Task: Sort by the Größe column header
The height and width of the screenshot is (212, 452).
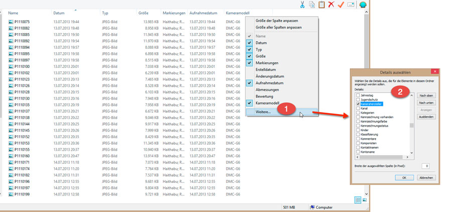Action: tap(143, 13)
